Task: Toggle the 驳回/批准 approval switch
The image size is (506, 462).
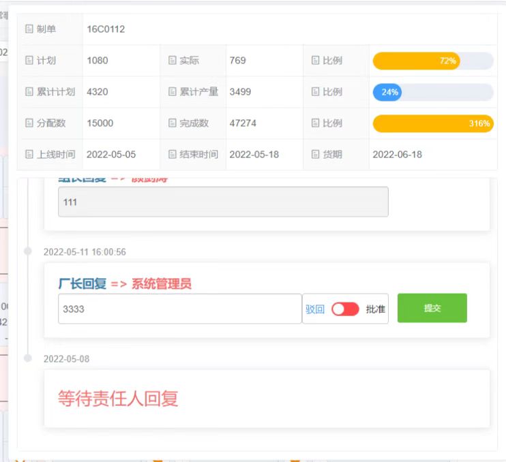Action: point(345,309)
